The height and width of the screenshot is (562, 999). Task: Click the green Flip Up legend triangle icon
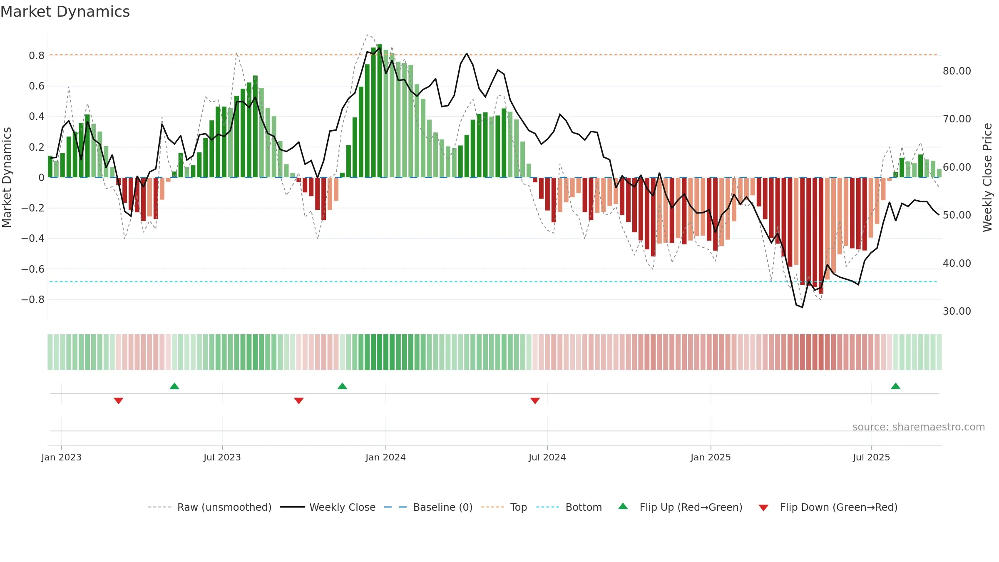[x=623, y=506]
